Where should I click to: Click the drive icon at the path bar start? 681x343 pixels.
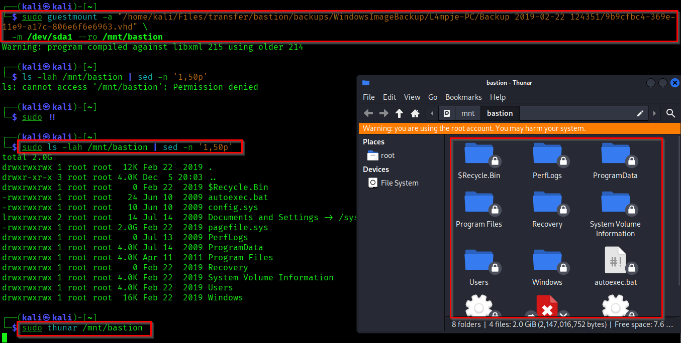446,113
